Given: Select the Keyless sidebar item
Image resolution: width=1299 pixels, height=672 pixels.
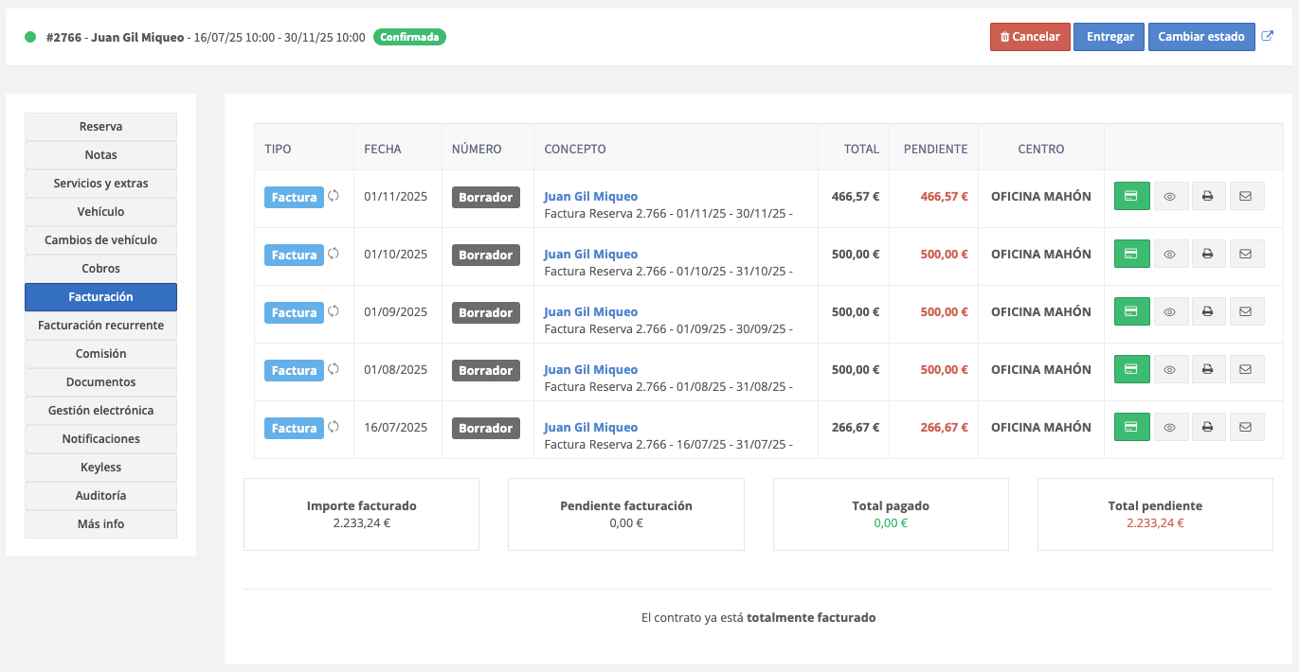Looking at the screenshot, I should coord(100,468).
